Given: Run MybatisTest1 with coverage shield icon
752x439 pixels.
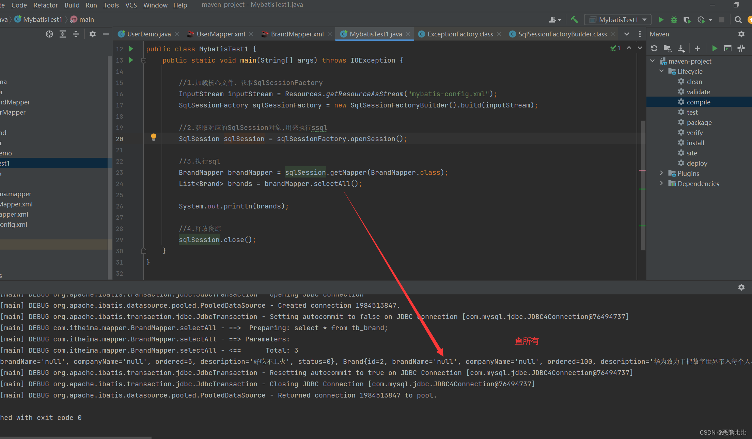Looking at the screenshot, I should pyautogui.click(x=687, y=20).
